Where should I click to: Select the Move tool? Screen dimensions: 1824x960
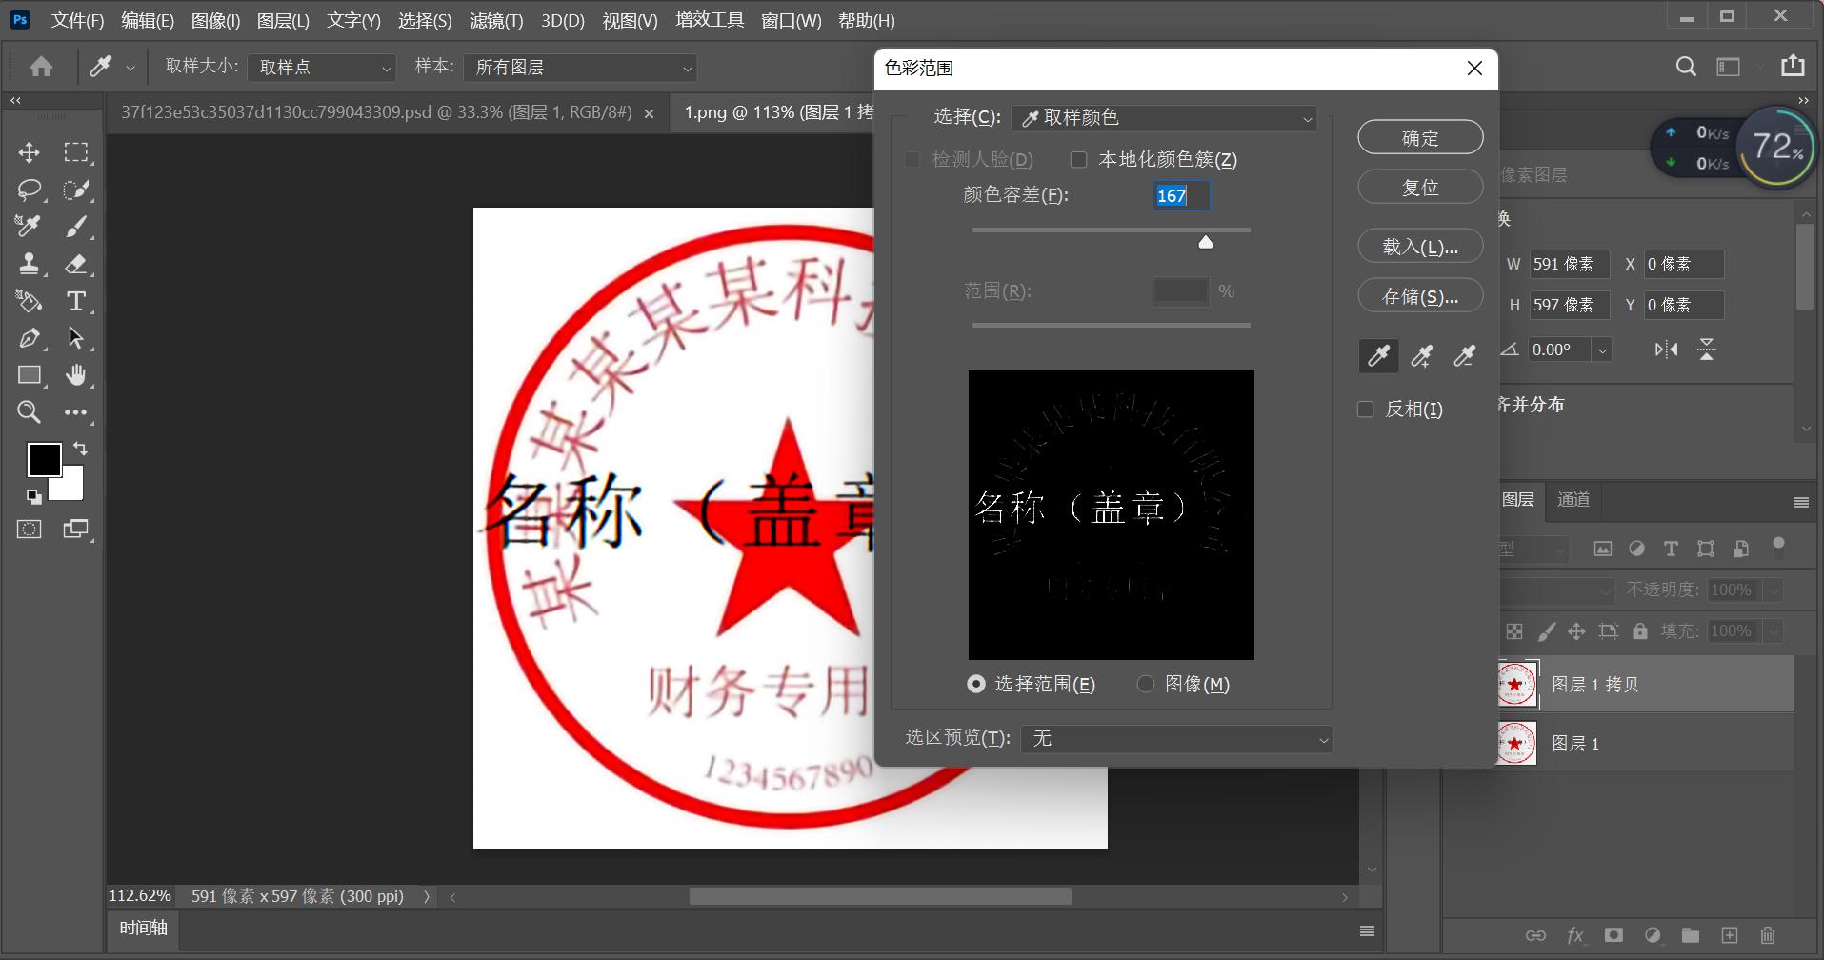[x=28, y=151]
